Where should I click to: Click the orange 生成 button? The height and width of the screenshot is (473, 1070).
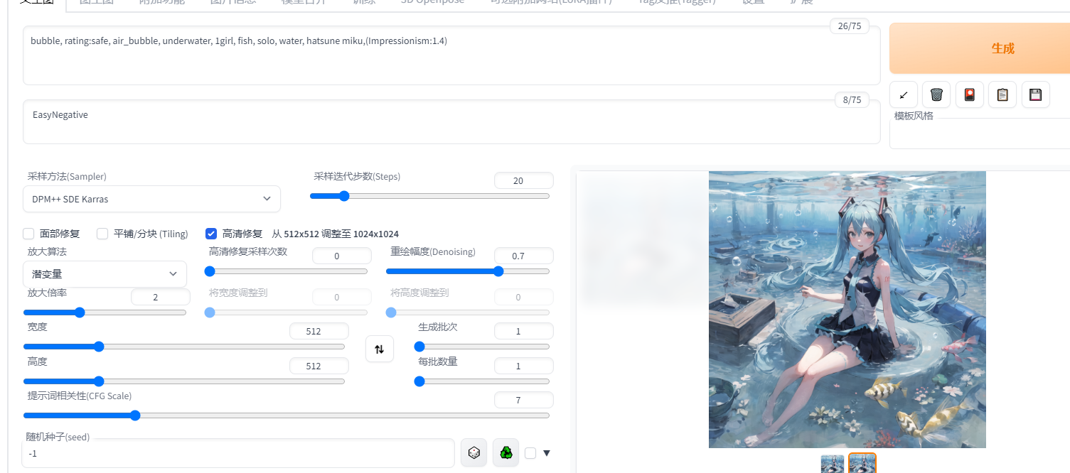[x=980, y=48]
